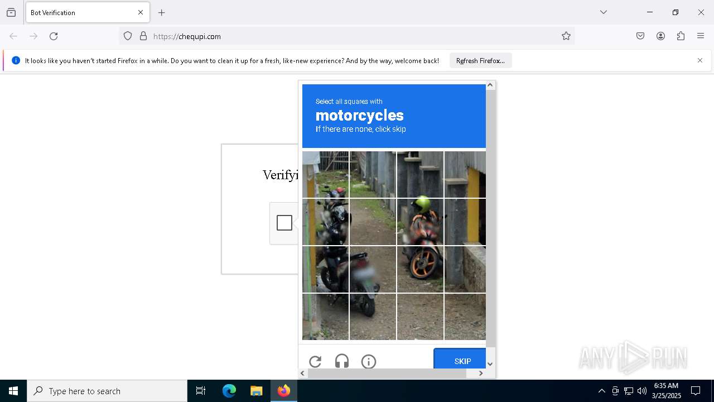Click the Refresh Firefox button
714x402 pixels.
tap(480, 60)
